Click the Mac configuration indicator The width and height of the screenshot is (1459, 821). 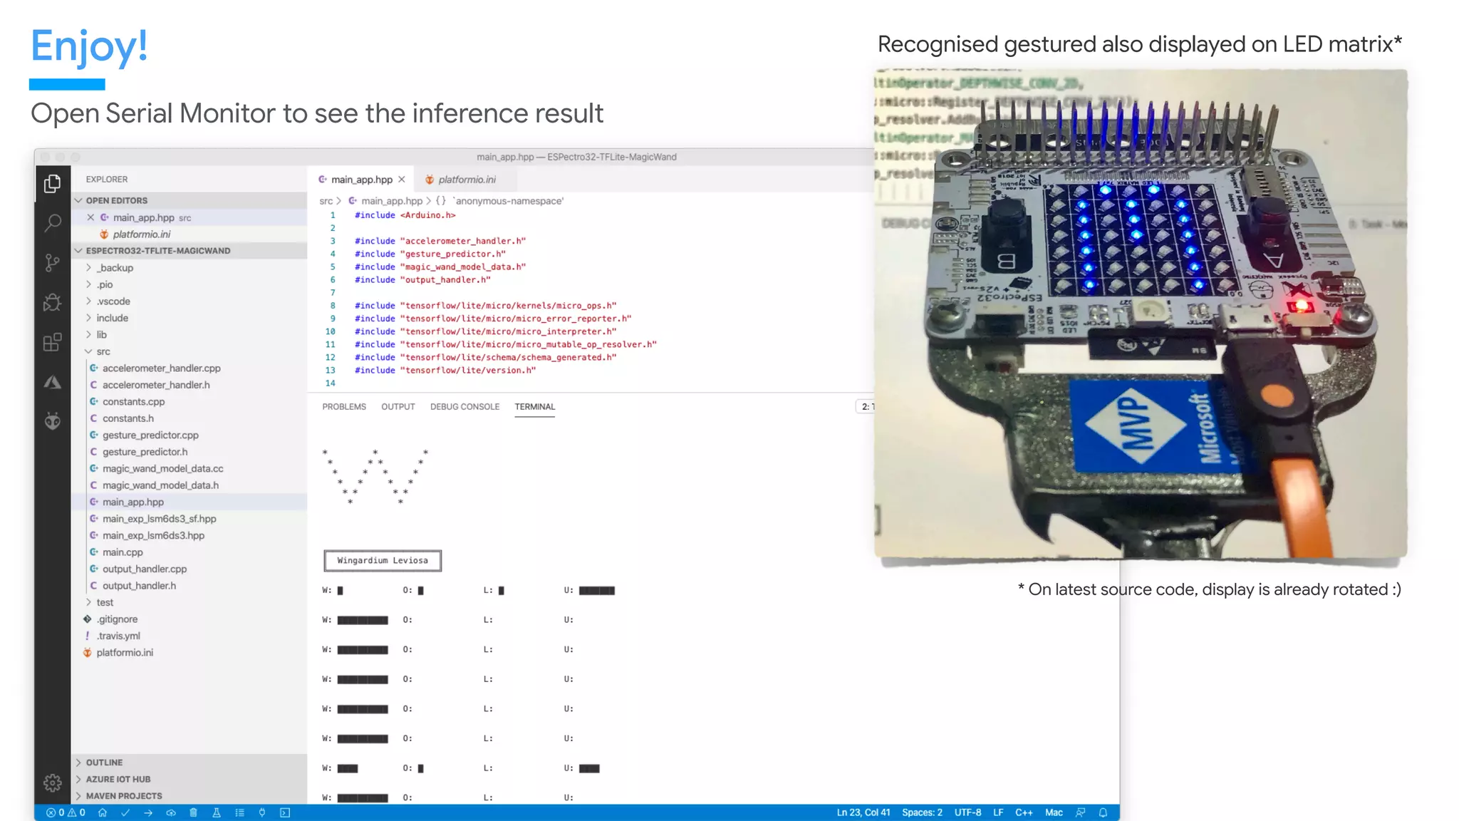point(1054,812)
